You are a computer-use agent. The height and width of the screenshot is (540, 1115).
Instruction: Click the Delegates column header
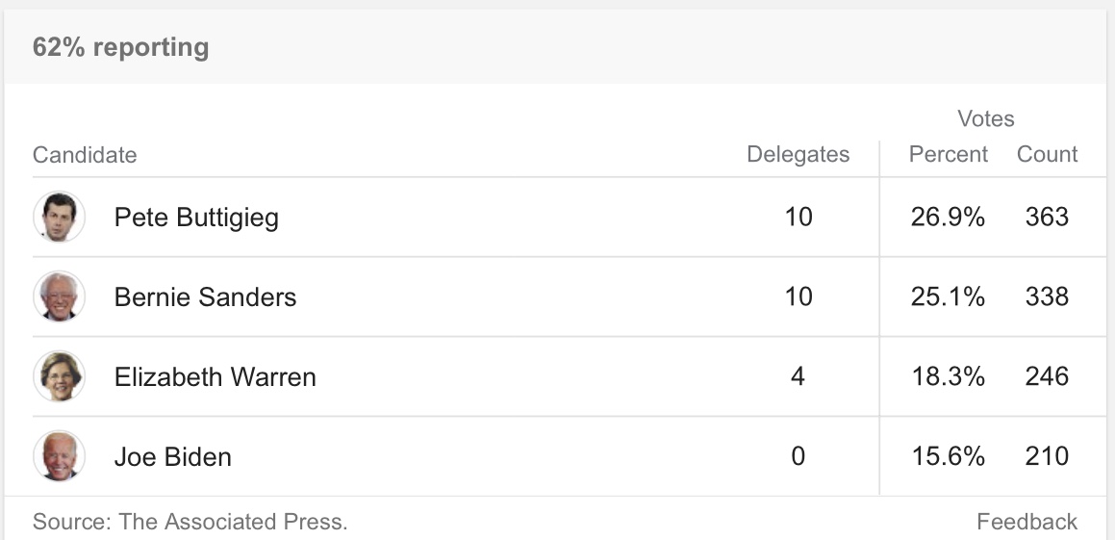[x=798, y=154]
